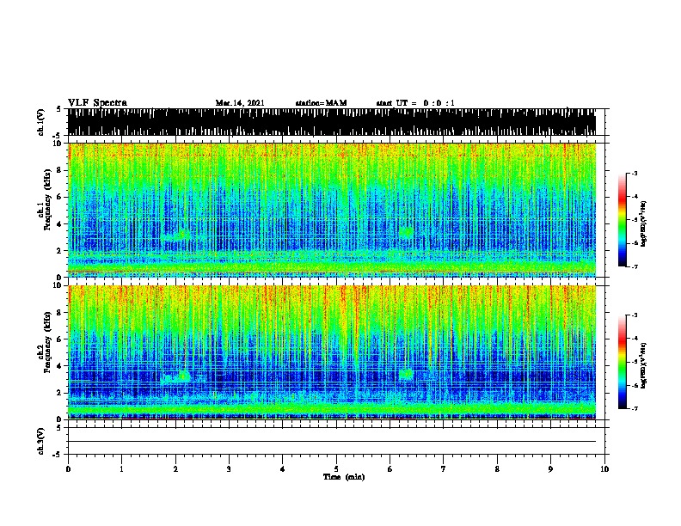This screenshot has width=681, height=526.
Task: Click the "10" kHz tick of ch.2 spectrogram
Action: (x=58, y=285)
